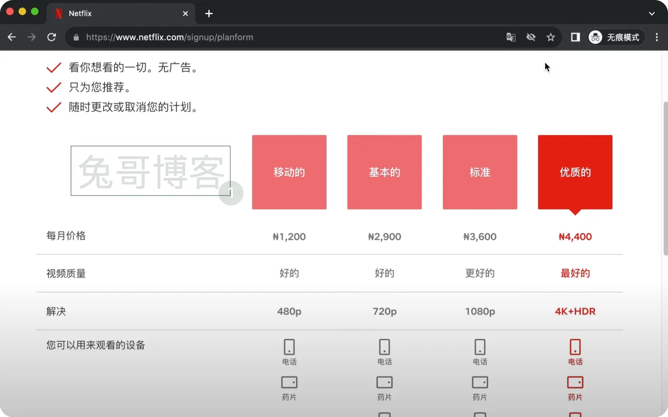
Task: Reload the Netflix page
Action: 52,37
